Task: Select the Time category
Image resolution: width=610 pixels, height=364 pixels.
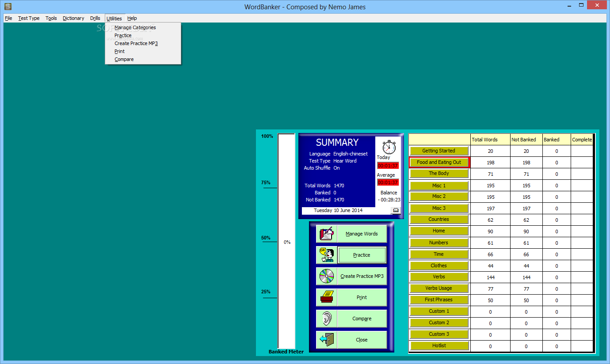Action: [x=439, y=254]
